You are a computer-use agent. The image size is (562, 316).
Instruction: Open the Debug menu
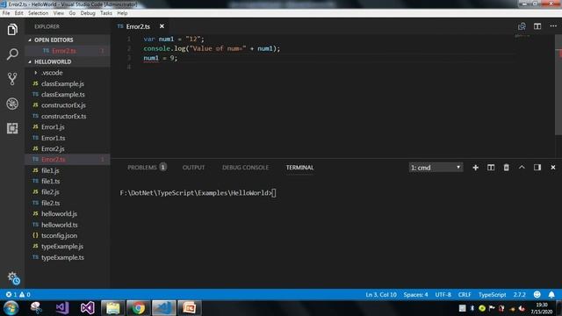[88, 13]
